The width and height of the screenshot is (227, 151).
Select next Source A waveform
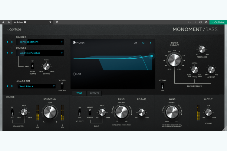[x=12, y=42]
